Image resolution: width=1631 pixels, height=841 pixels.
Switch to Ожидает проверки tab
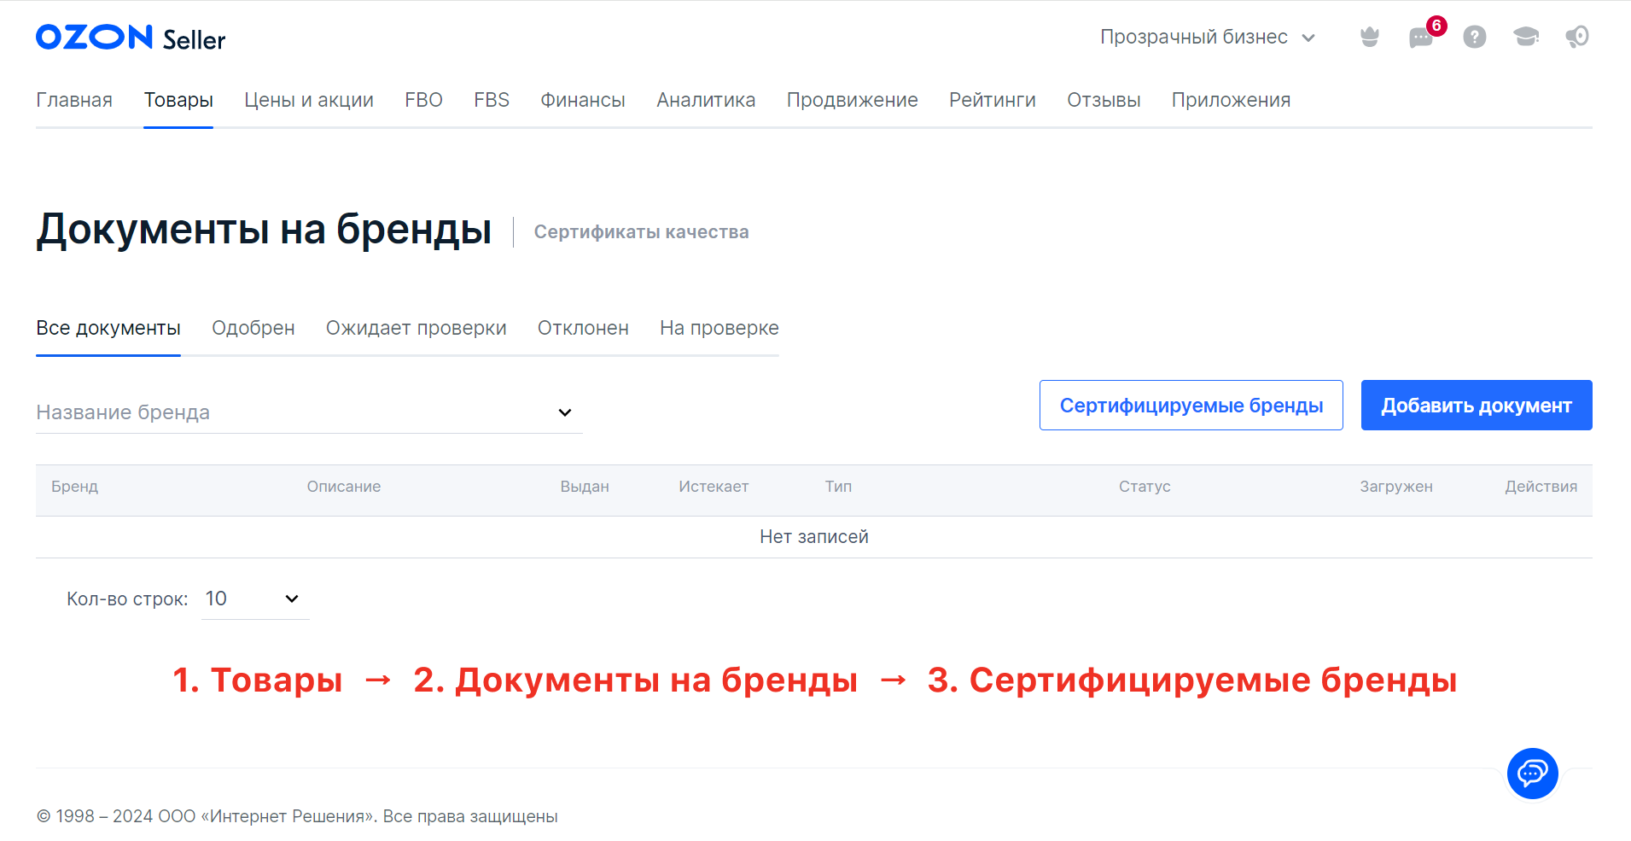tap(416, 328)
